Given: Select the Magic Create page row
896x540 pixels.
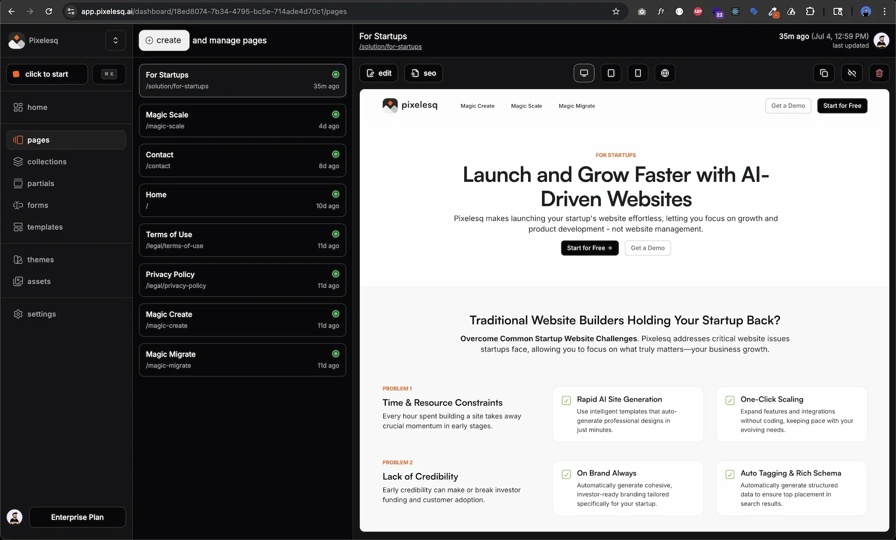Looking at the screenshot, I should click(242, 320).
